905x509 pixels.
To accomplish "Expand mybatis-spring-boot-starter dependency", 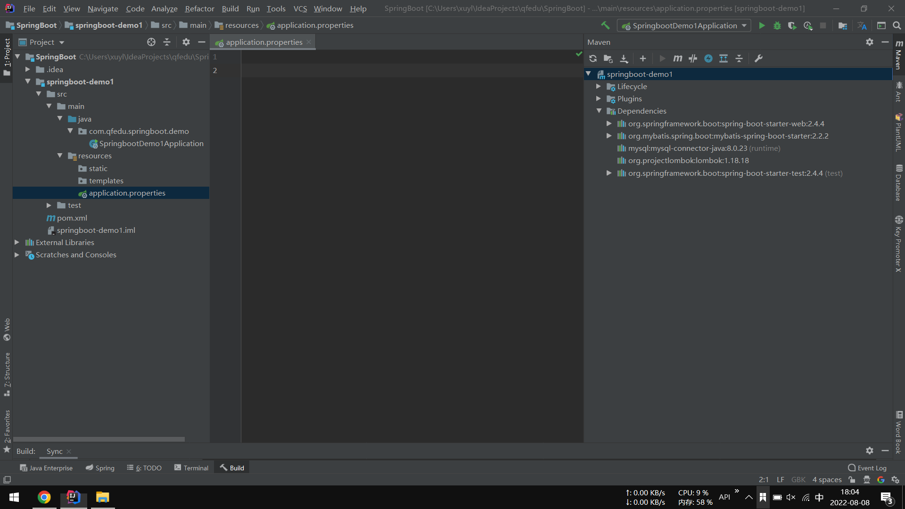I will coord(609,136).
